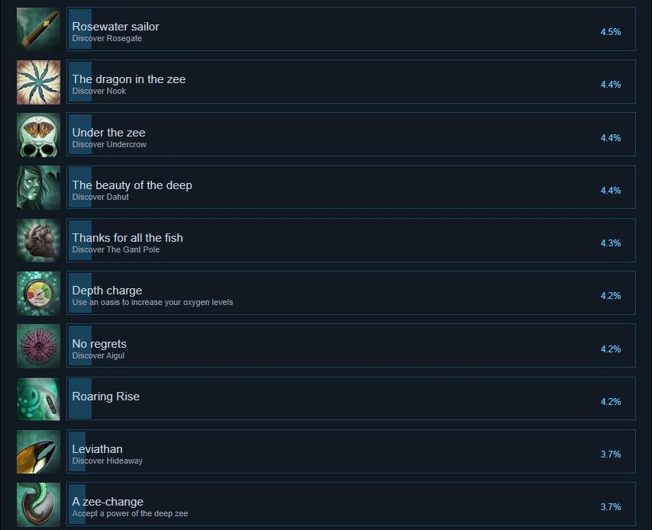Click the Under the zee achievement row
The height and width of the screenshot is (530, 652).
pos(351,134)
